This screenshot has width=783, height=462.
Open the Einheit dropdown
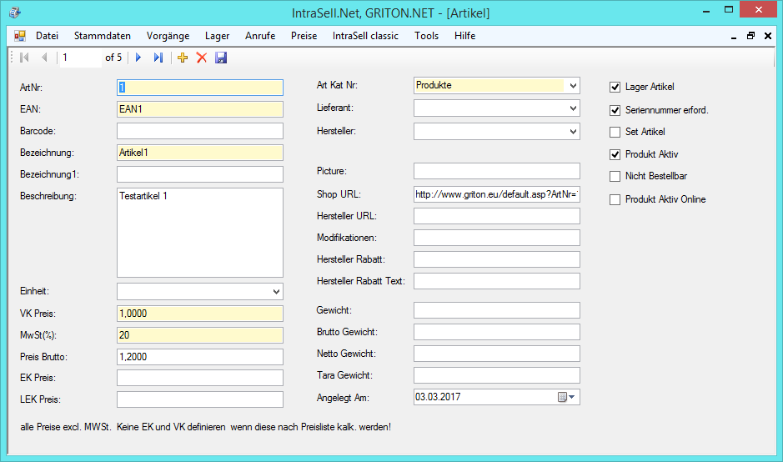point(276,292)
